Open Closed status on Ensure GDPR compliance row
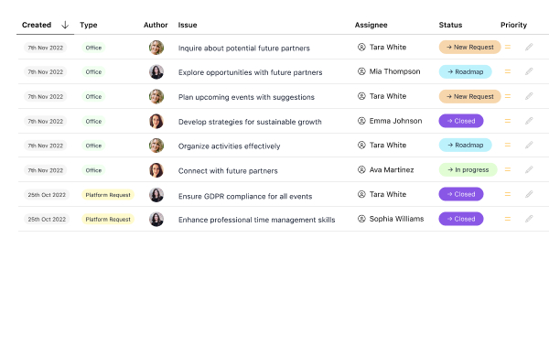The height and width of the screenshot is (346, 549). point(461,194)
